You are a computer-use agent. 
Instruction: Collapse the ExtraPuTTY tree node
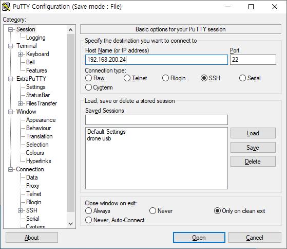(11, 79)
